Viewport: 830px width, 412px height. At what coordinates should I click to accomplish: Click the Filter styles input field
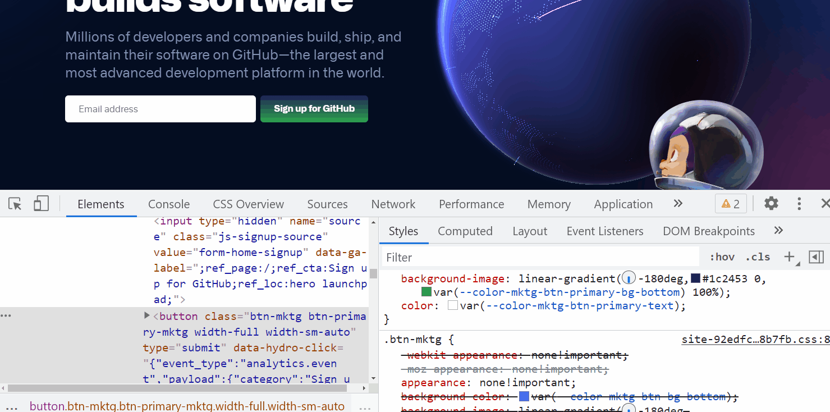[541, 257]
